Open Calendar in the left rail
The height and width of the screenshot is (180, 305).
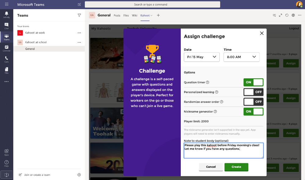(6, 48)
